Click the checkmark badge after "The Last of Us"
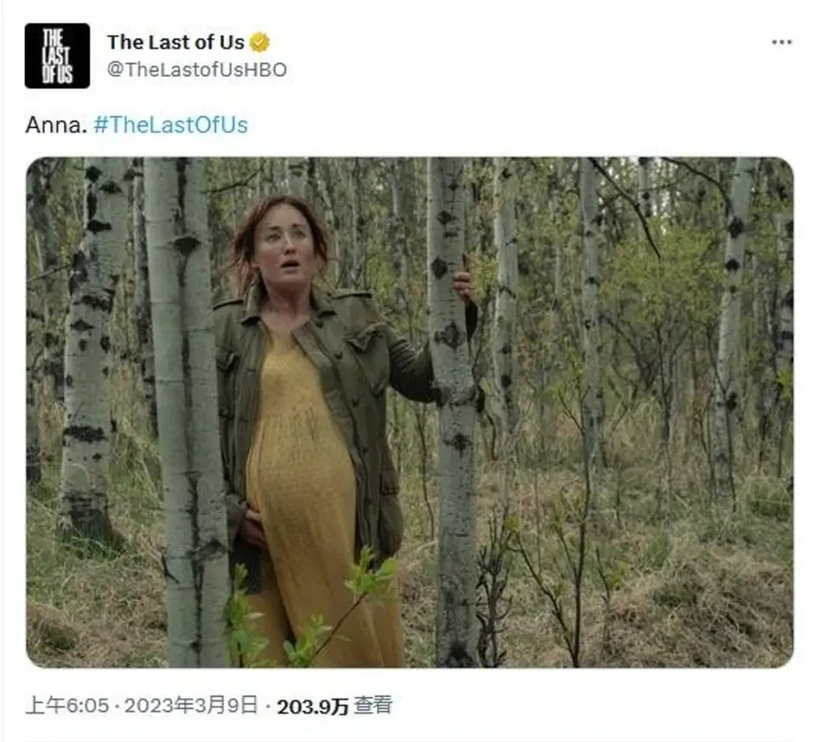The image size is (816, 742). coord(260,42)
